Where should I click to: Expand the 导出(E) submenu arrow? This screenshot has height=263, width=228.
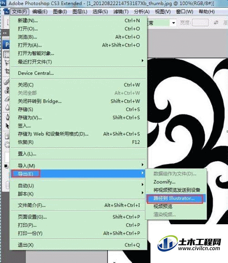click(142, 173)
